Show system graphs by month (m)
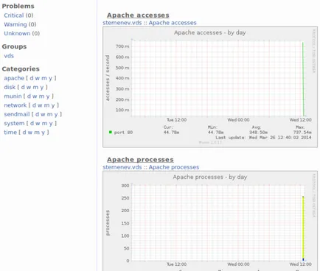 tap(44, 124)
